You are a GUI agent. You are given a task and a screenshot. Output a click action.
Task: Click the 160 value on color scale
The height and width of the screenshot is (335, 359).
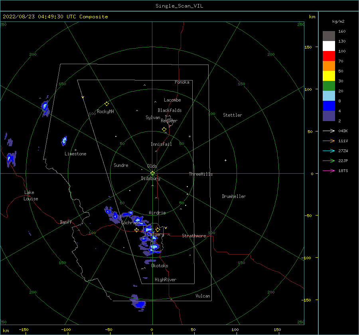(342, 31)
